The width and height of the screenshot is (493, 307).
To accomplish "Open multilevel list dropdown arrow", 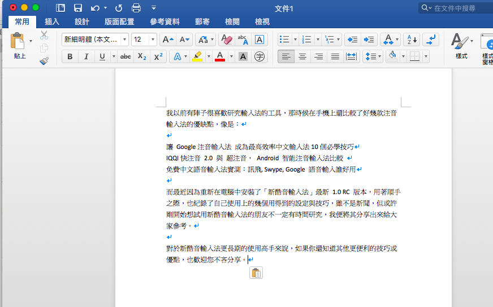I will [x=338, y=40].
